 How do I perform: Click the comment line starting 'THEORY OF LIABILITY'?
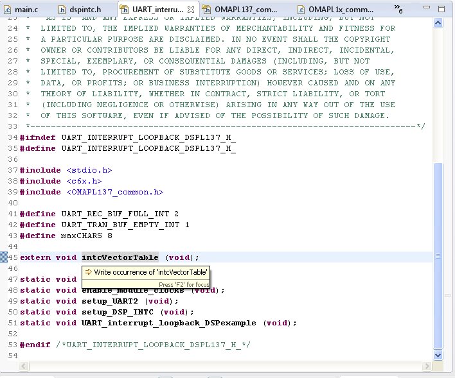click(213, 94)
